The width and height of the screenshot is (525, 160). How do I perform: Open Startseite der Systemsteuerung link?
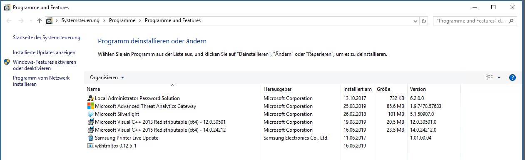click(x=47, y=37)
